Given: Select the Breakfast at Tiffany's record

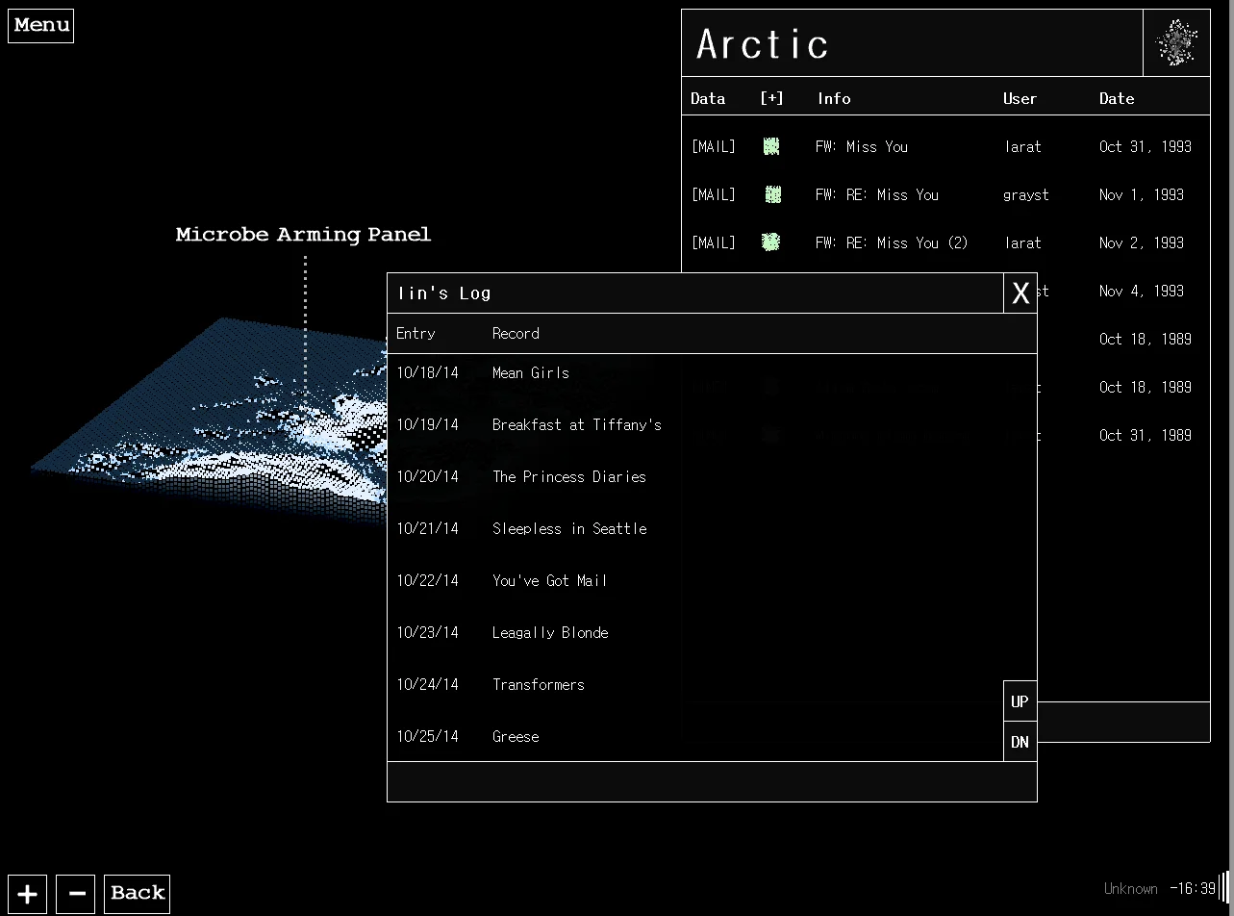Looking at the screenshot, I should (x=576, y=425).
